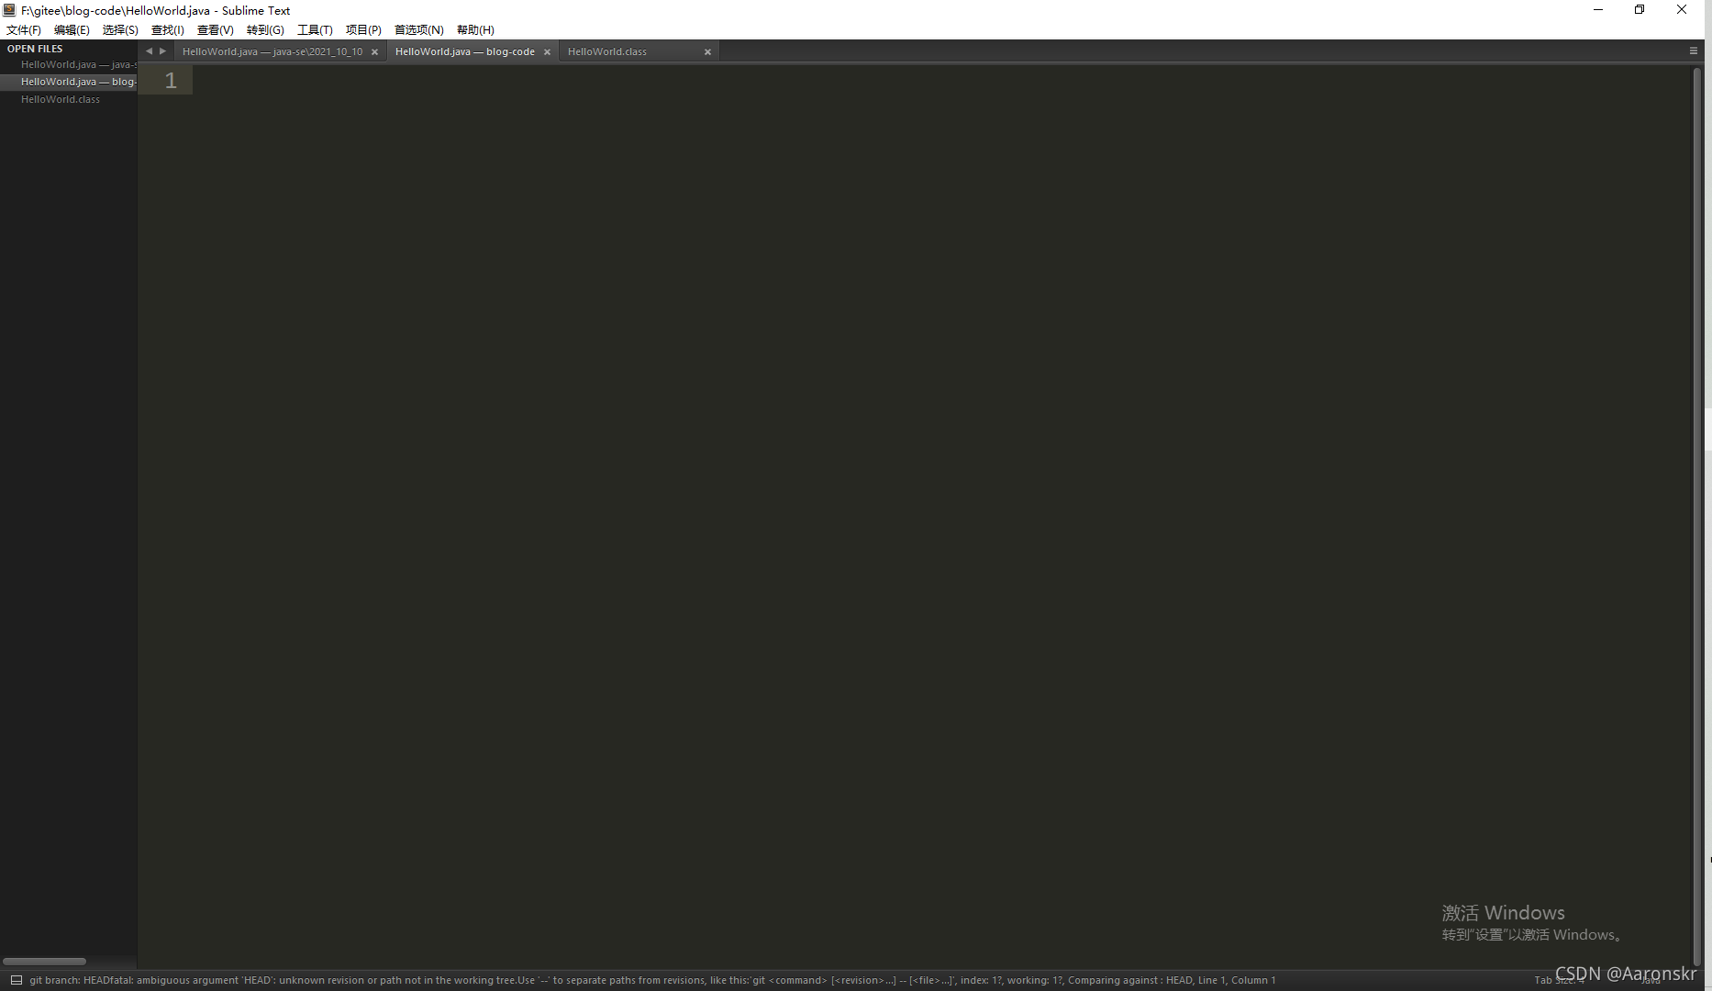1712x991 pixels.
Task: Open tab list dropdown at tab bar end
Action: pos(1694,51)
